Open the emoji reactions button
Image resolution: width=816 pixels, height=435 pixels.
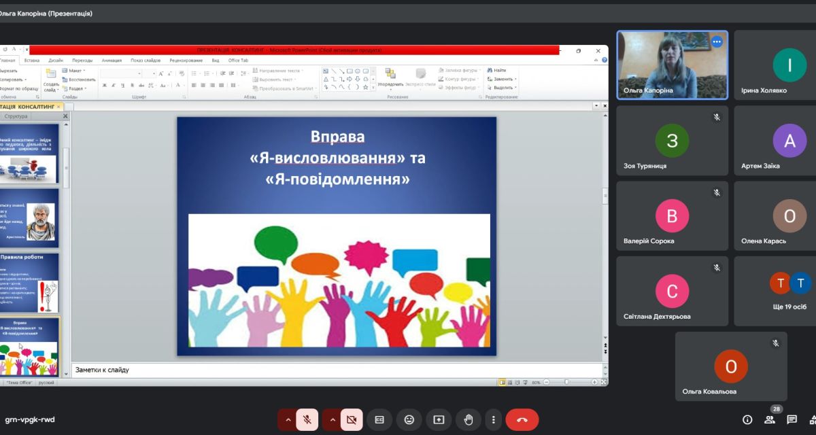(409, 420)
